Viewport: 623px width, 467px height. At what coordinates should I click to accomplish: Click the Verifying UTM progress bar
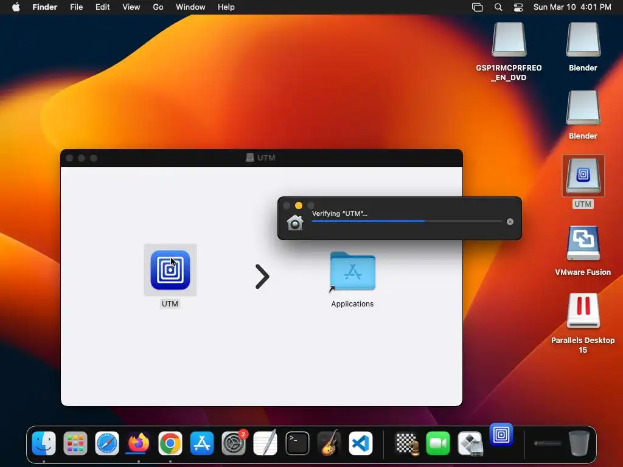click(x=407, y=221)
